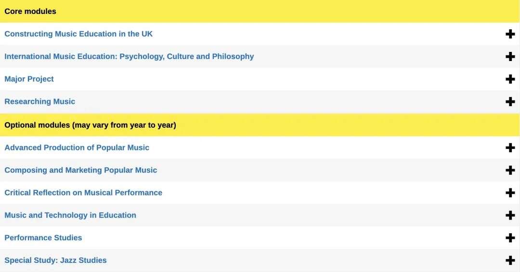Expand Music and Technology plus icon

coord(510,216)
